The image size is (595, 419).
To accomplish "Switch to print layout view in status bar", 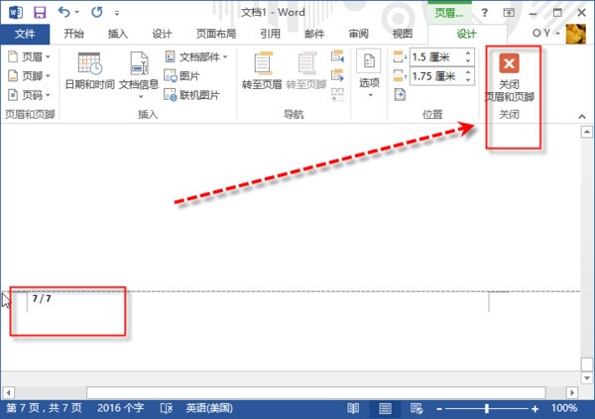I will (385, 408).
